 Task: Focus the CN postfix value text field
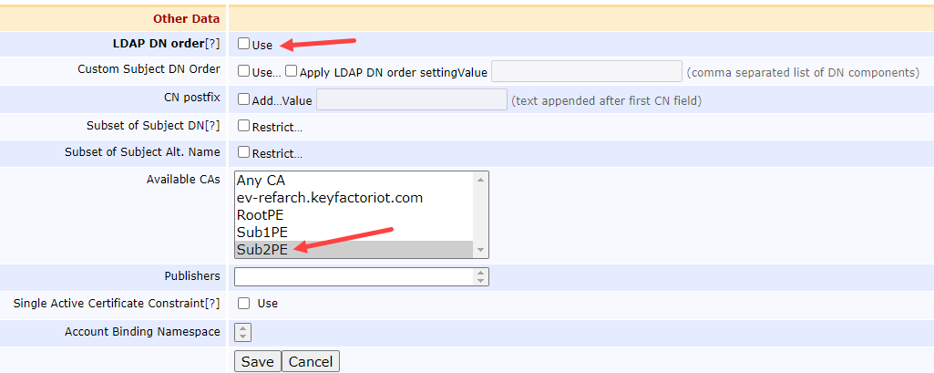click(x=411, y=99)
